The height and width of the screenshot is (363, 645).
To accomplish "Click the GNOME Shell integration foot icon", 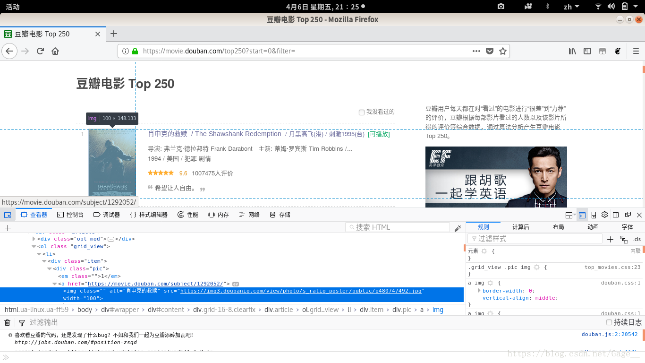I will 618,51.
